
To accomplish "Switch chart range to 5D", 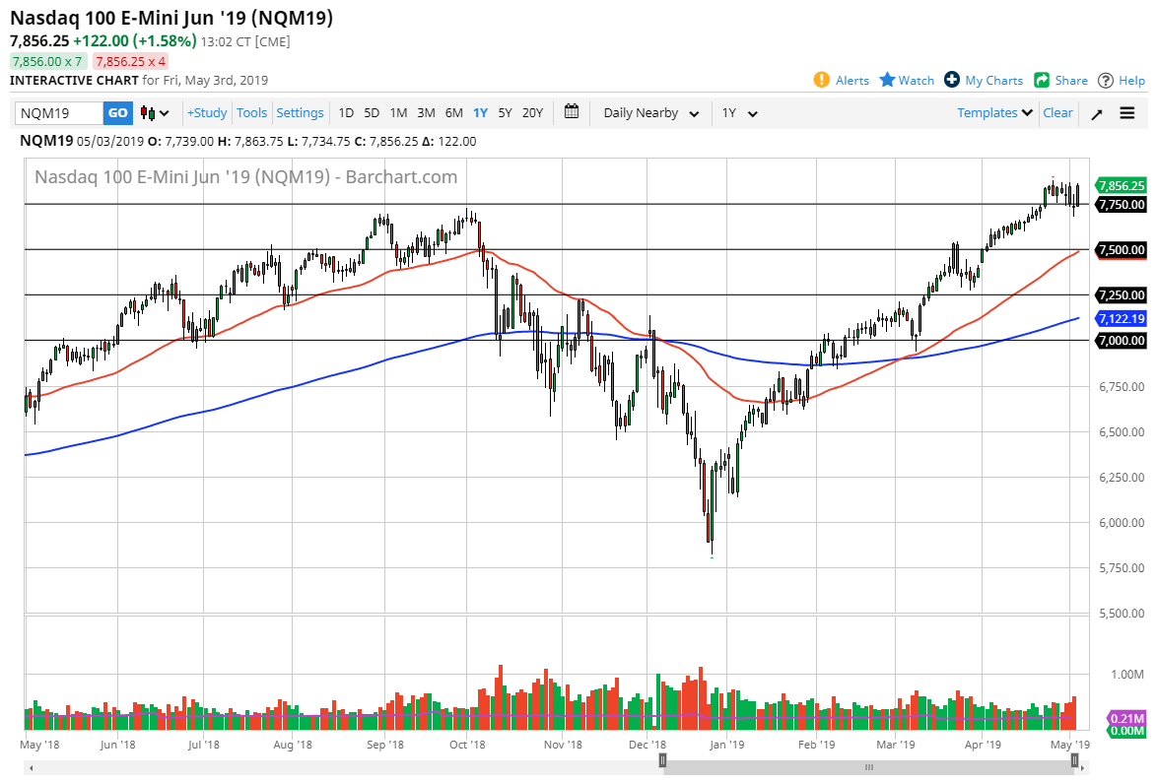I will click(x=371, y=113).
